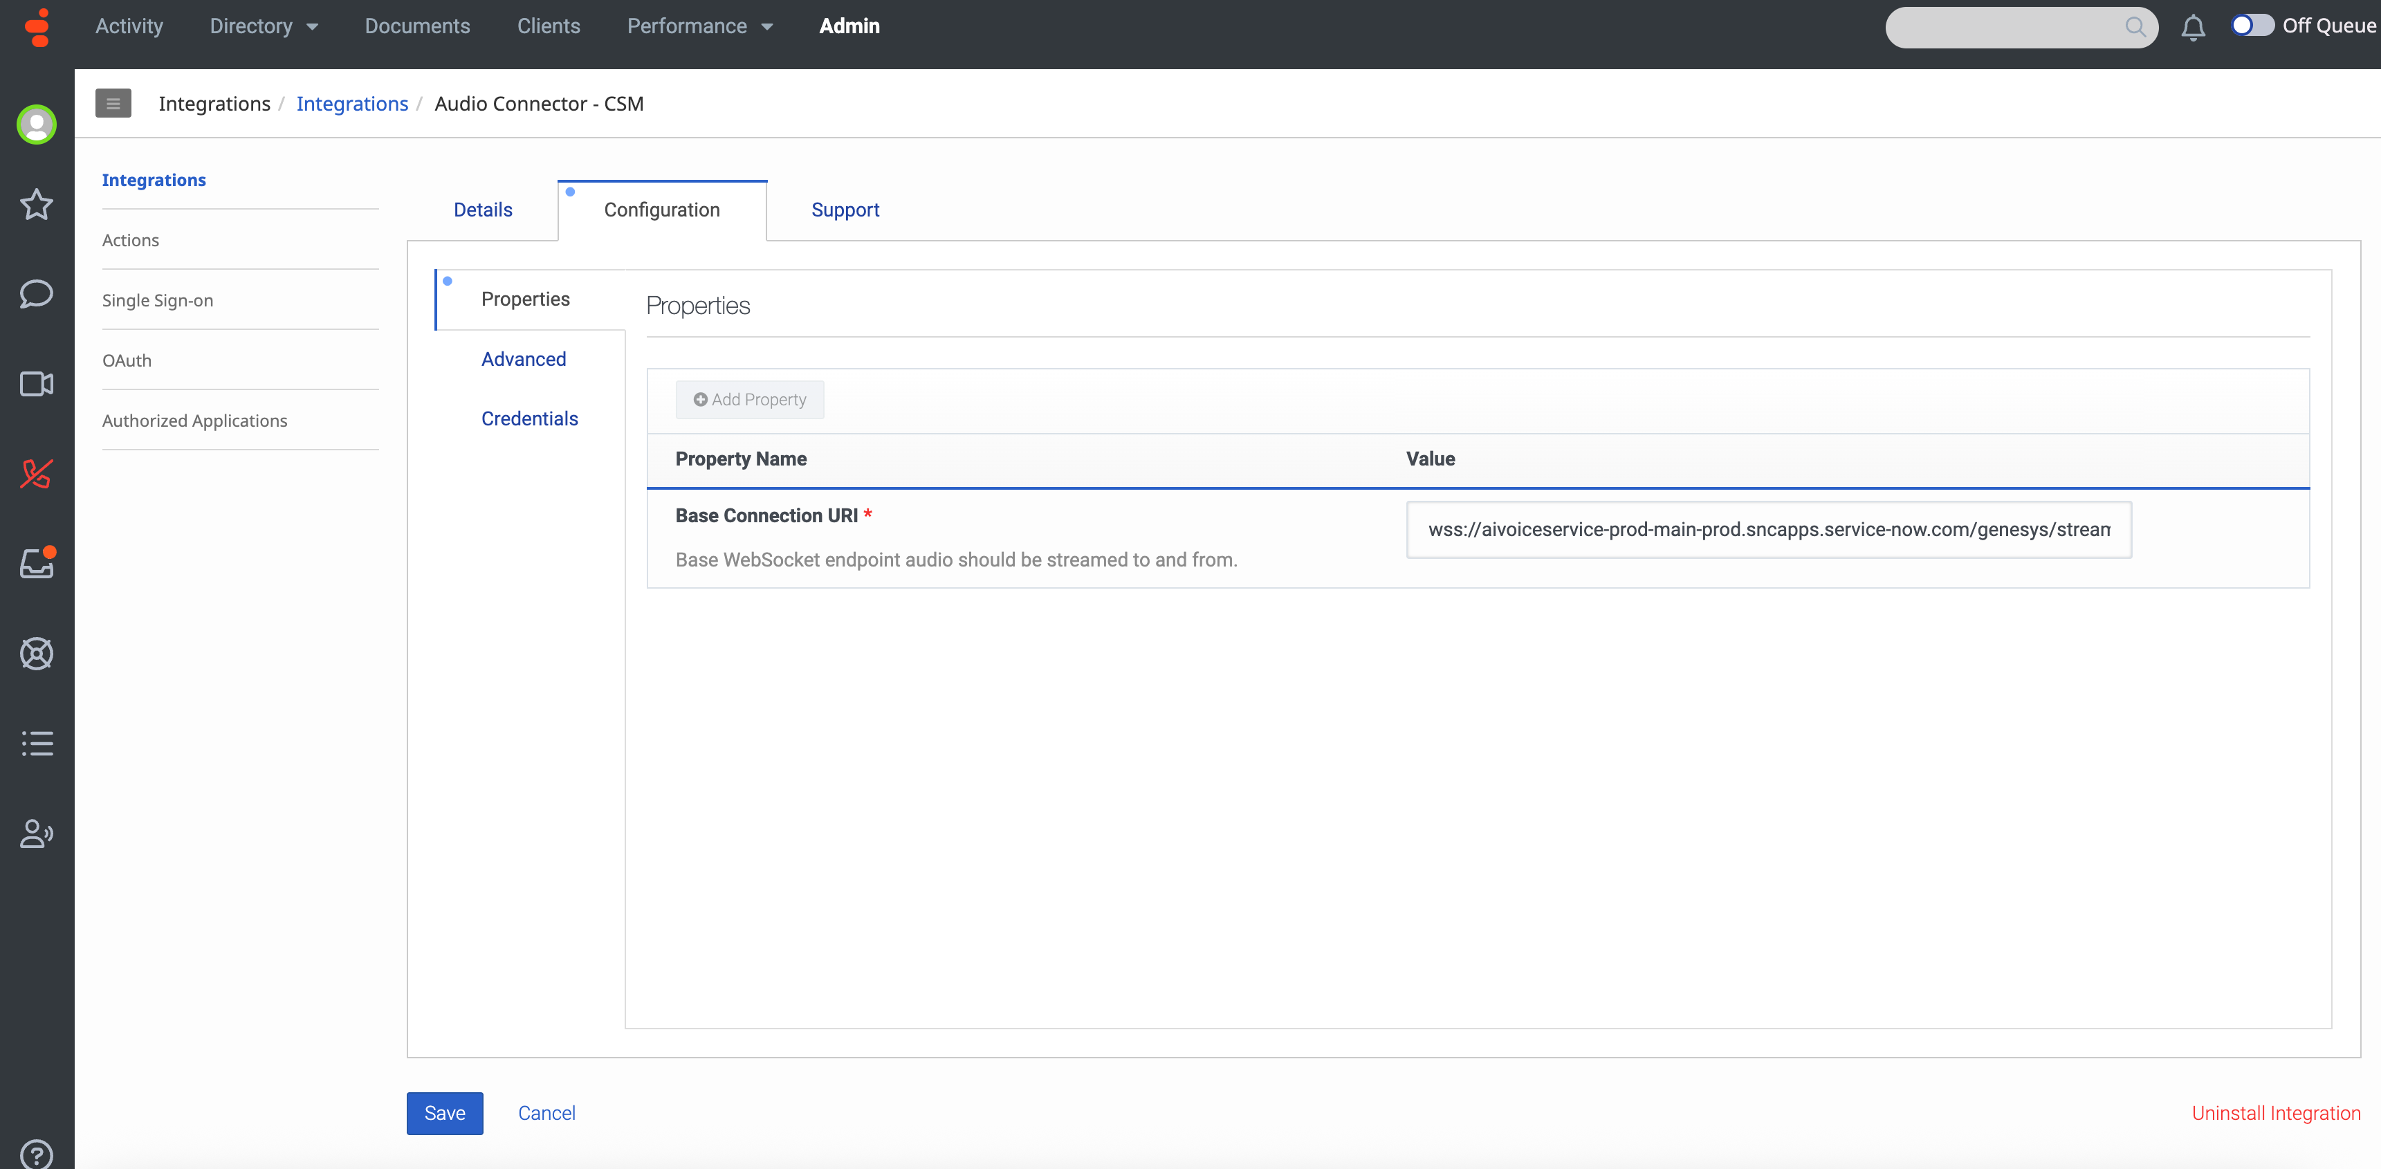Open the lifebuoy support icon
2381x1169 pixels.
tap(37, 654)
